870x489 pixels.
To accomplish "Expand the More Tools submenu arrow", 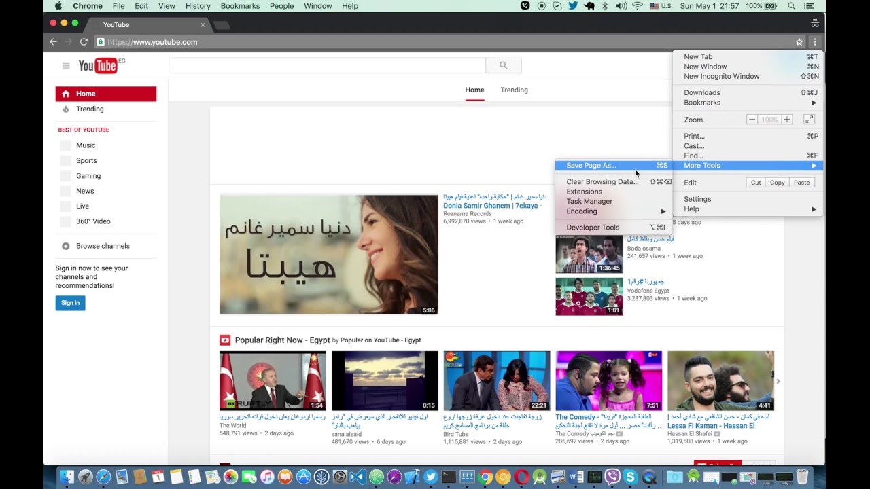I will coord(814,166).
